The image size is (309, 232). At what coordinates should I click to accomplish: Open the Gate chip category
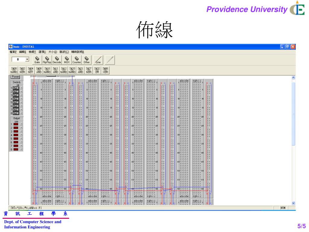tap(37, 60)
